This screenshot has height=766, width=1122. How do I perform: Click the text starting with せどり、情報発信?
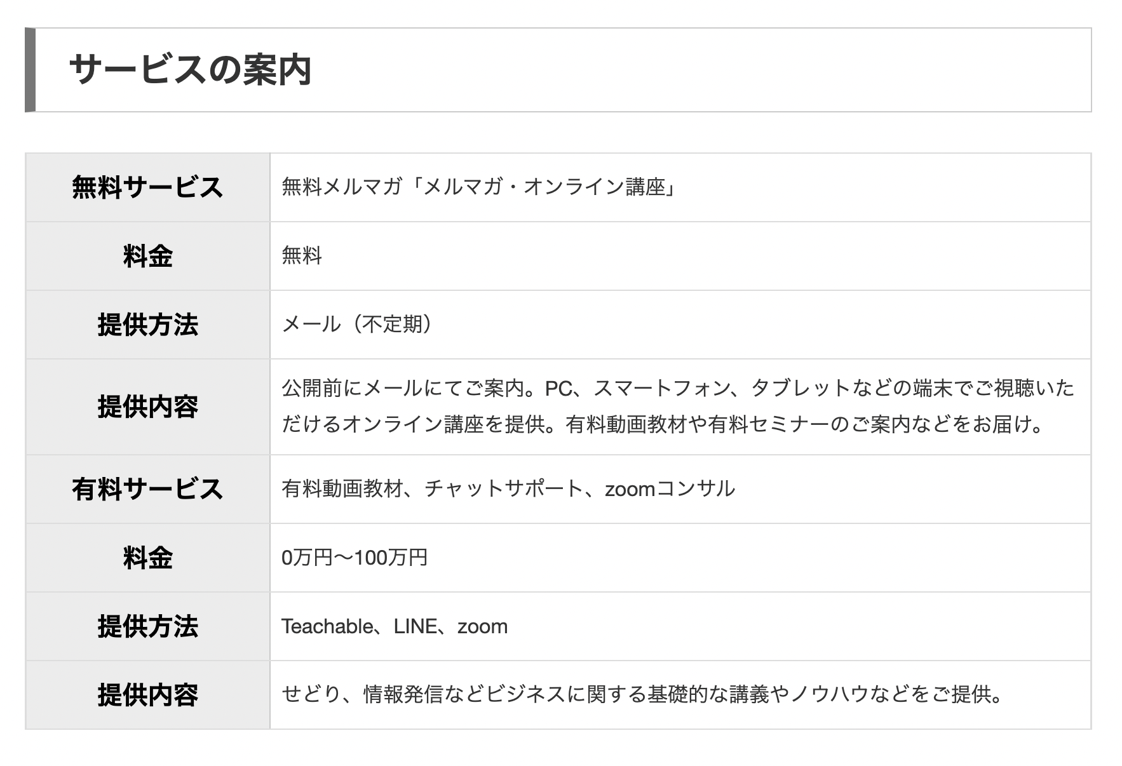pos(642,695)
